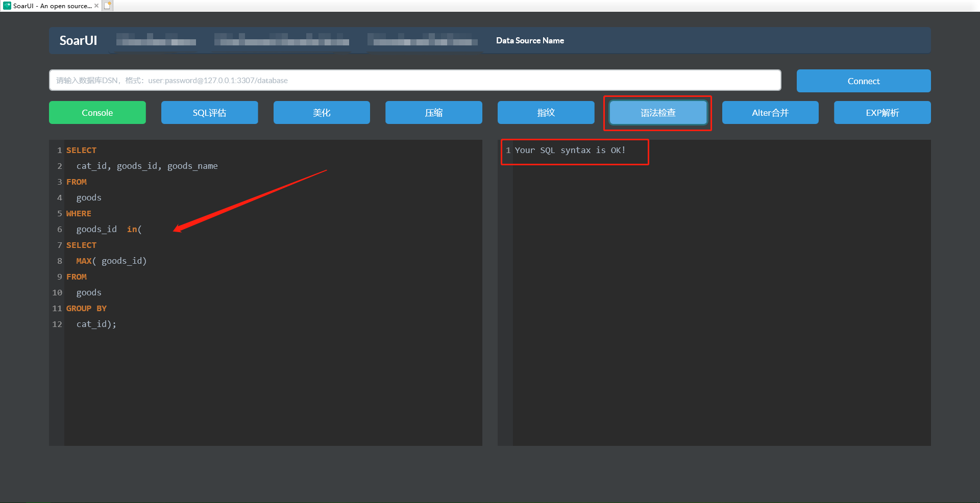Screen dimensions: 980x503
Task: Open a new browser tab
Action: coord(108,6)
